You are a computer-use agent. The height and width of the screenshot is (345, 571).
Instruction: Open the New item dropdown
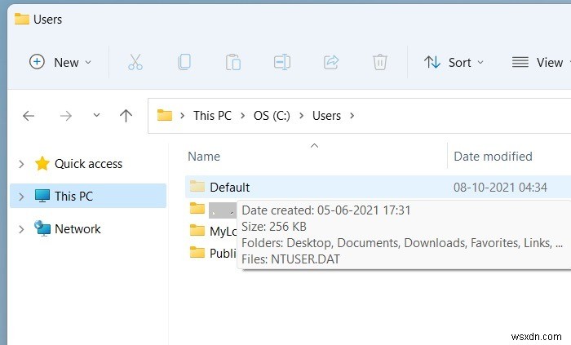(60, 62)
